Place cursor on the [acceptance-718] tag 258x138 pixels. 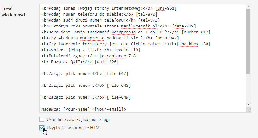pyautogui.click(x=119, y=56)
